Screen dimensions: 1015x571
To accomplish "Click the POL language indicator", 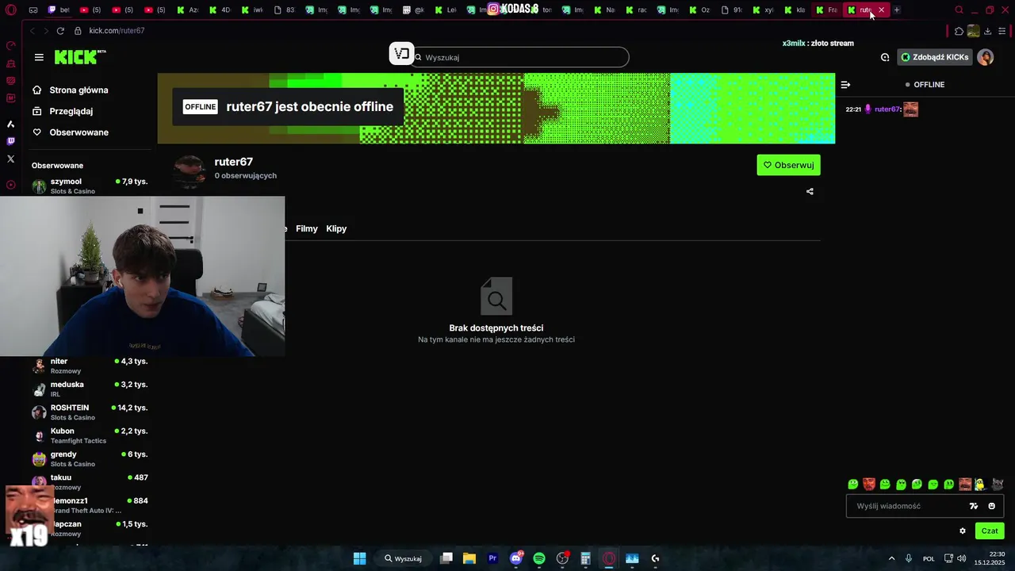I will (x=929, y=558).
